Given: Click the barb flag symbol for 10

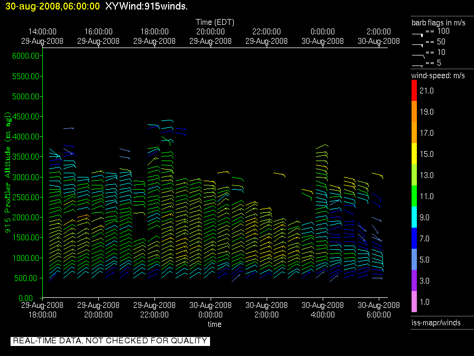Looking at the screenshot, I should [x=418, y=55].
